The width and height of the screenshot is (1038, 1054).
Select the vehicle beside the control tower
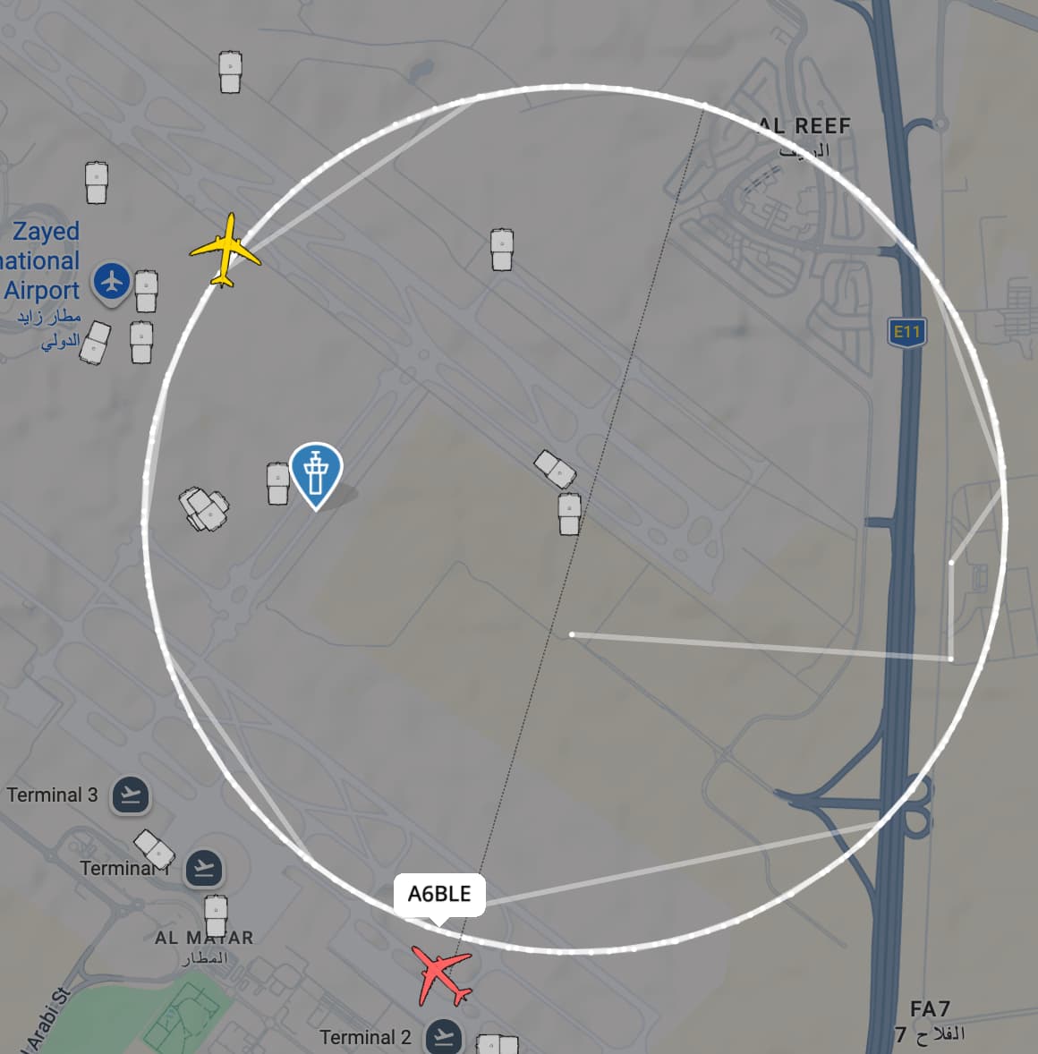pyautogui.click(x=277, y=483)
